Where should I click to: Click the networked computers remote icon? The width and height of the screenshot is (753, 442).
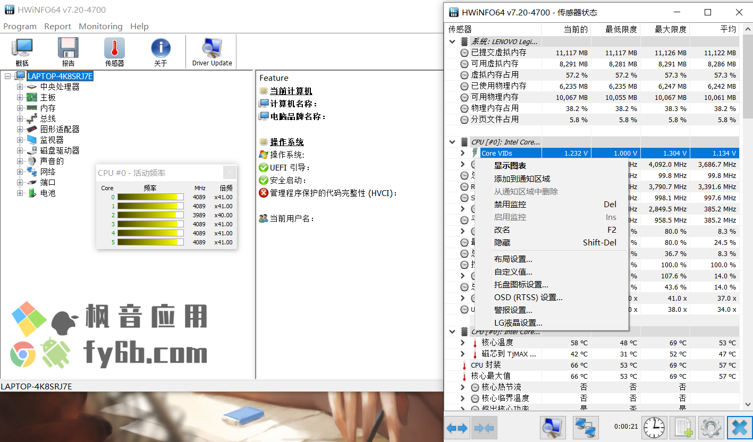click(x=586, y=428)
